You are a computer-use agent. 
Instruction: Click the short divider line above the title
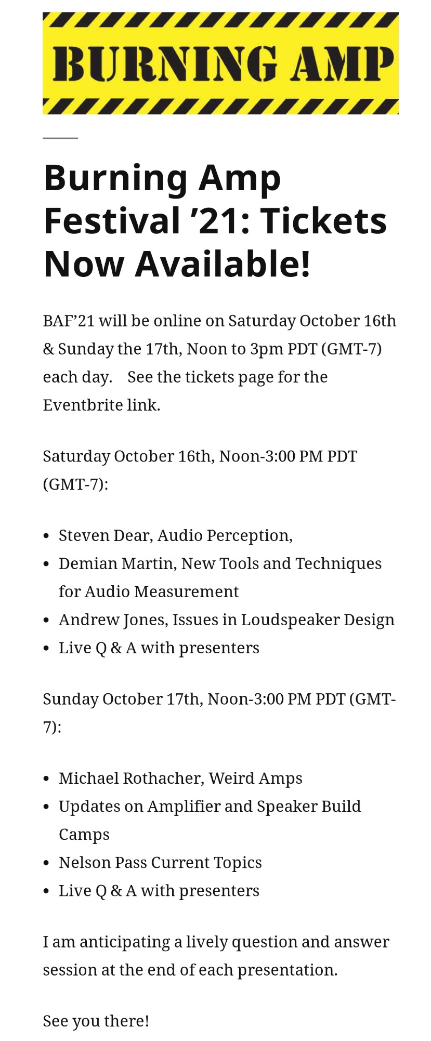pyautogui.click(x=60, y=138)
